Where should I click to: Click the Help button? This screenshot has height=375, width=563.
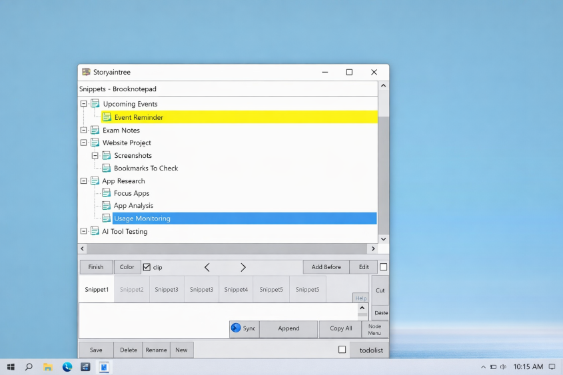[361, 298]
